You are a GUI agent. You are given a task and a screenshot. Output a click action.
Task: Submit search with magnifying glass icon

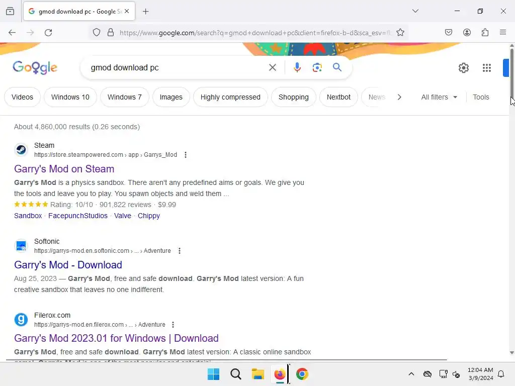point(337,67)
